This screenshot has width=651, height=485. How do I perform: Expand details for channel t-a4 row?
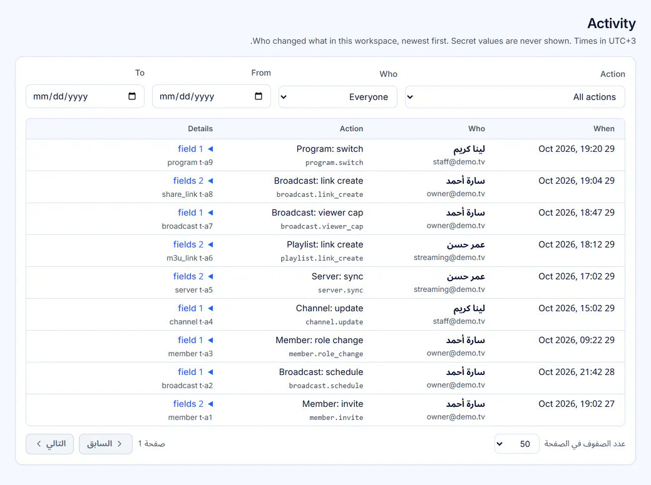point(195,308)
